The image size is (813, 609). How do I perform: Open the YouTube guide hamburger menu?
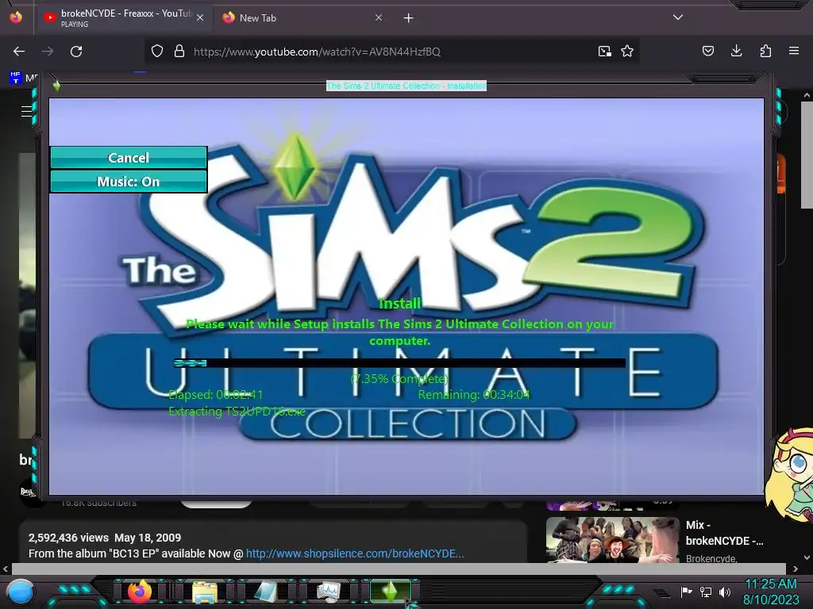pyautogui.click(x=26, y=111)
